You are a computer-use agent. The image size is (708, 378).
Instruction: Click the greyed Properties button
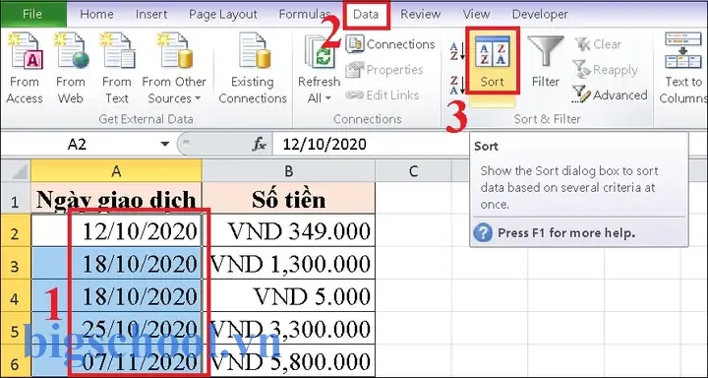384,70
